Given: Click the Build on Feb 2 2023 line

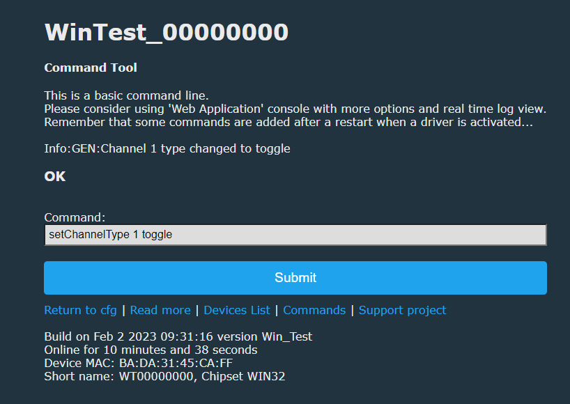Looking at the screenshot, I should pos(178,336).
